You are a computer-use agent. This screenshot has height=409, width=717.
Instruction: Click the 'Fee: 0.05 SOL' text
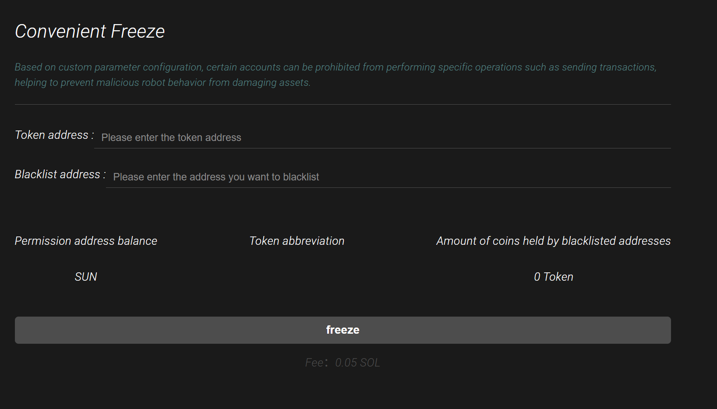click(343, 362)
